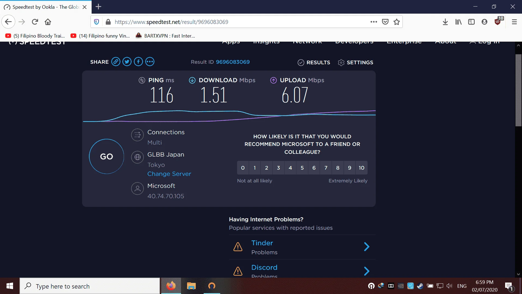Open Result ID 9696083069 link
This screenshot has width=522, height=294.
(x=233, y=62)
